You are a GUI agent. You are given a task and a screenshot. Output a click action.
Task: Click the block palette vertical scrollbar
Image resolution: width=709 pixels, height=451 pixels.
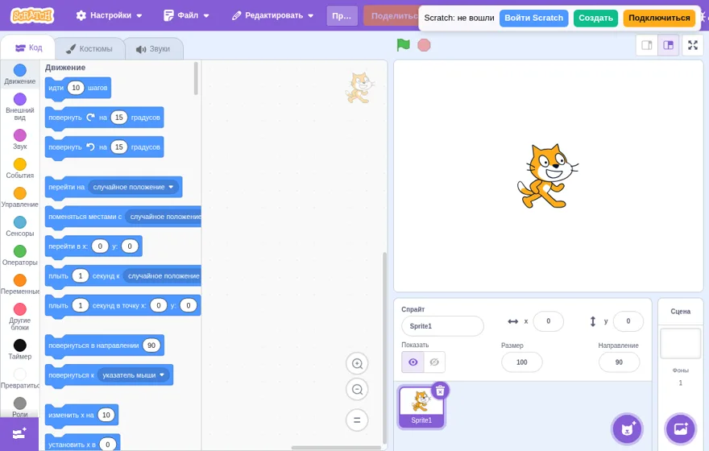(x=196, y=78)
